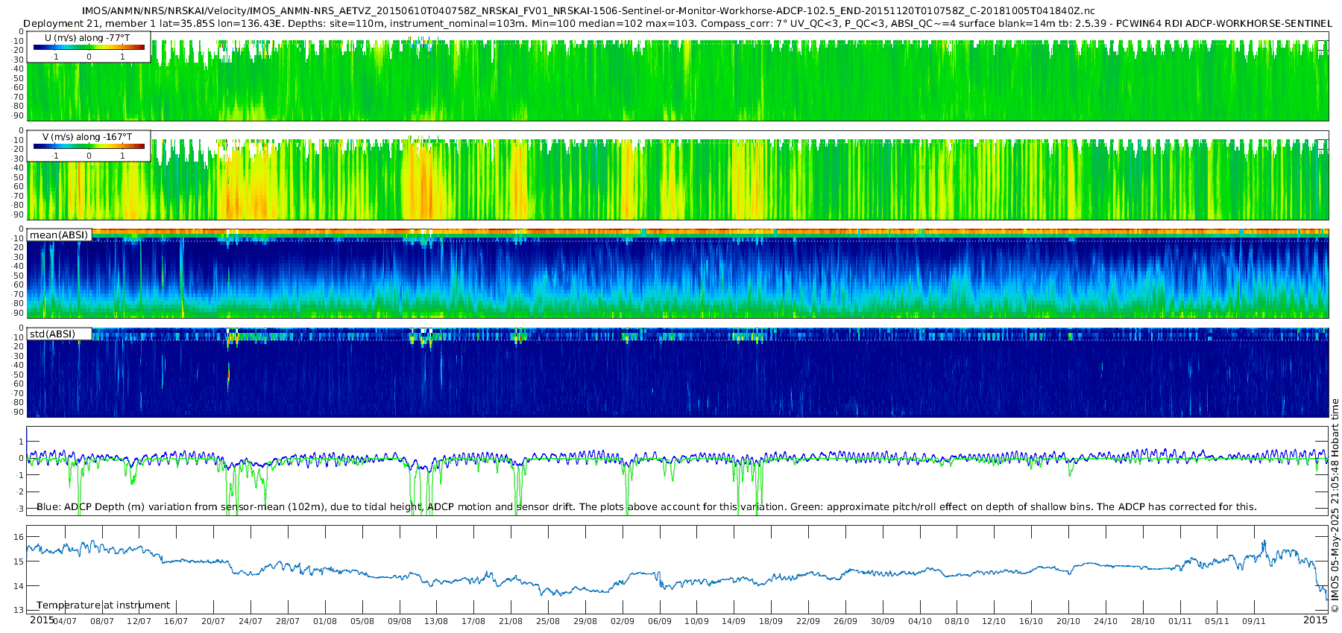Click the U velocity colorbar legend
Viewport: 1342px width, 633px height.
tap(89, 47)
